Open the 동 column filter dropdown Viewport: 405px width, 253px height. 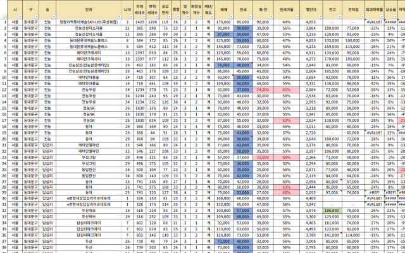coord(53,17)
